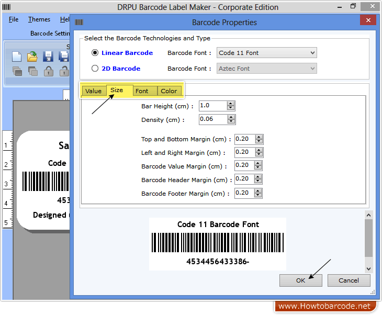Minimize the main application window
Viewport: 382px width, 315px height.
pos(340,7)
